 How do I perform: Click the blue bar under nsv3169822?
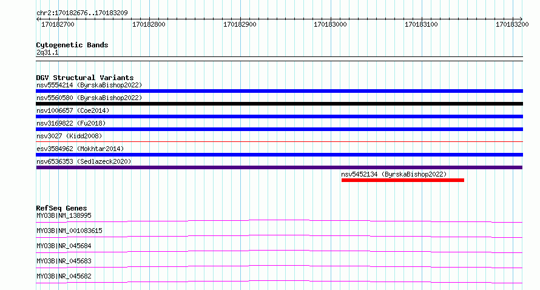tap(279, 129)
